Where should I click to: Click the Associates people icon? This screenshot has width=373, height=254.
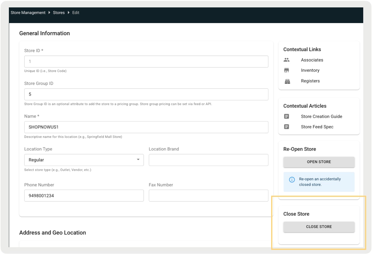pyautogui.click(x=286, y=60)
